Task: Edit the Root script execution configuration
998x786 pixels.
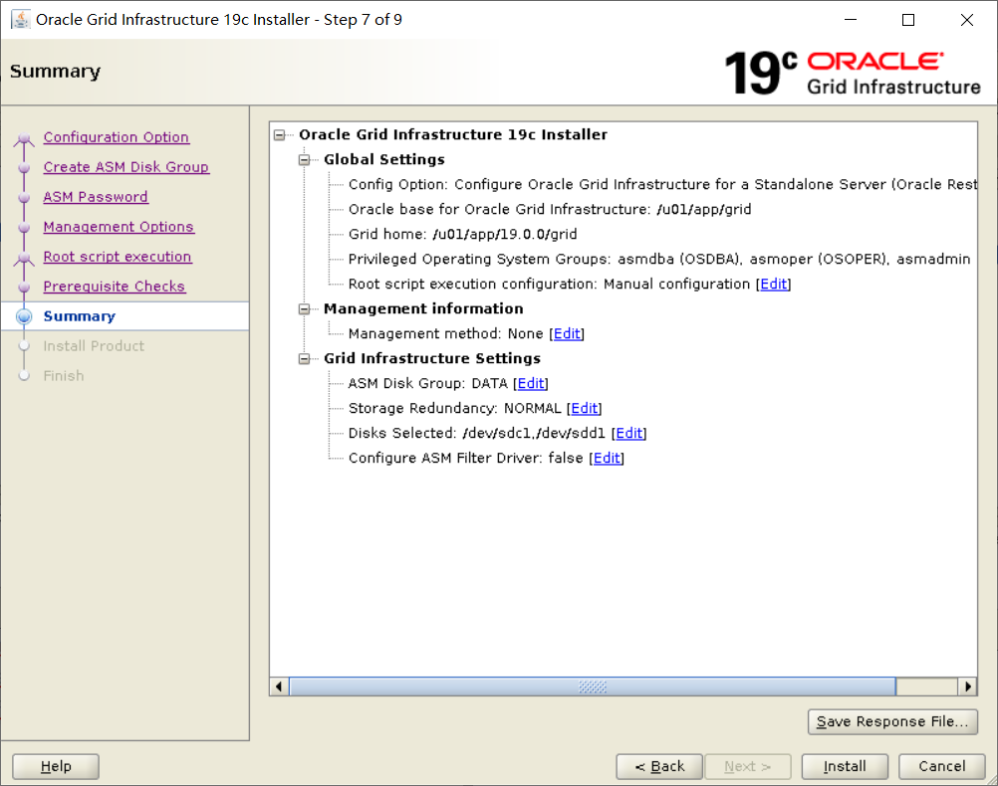Action: (x=773, y=285)
